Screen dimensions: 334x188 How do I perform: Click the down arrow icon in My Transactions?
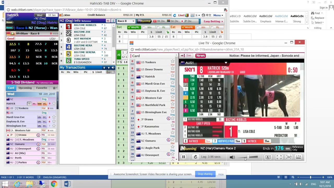[x=104, y=68]
